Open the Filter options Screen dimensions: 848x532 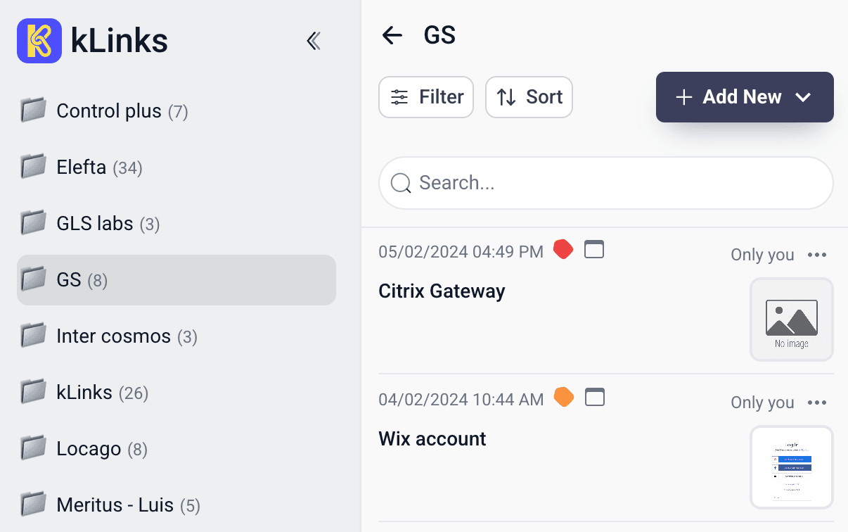tap(426, 97)
